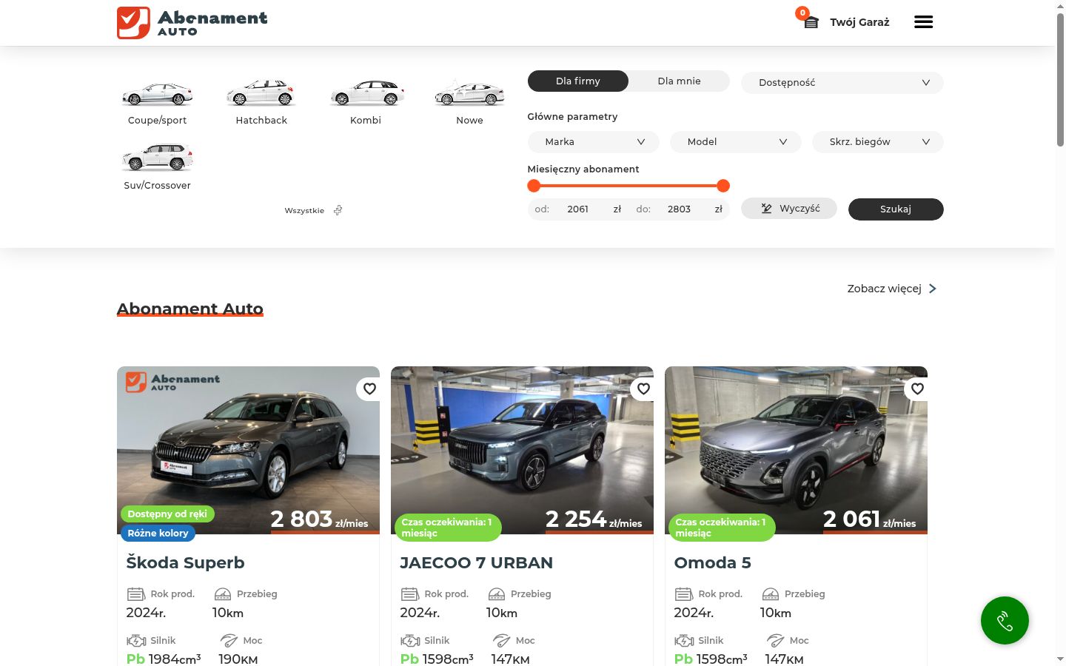This screenshot has width=1066, height=666.
Task: Open the Twój Garaż garage icon
Action: 811,22
